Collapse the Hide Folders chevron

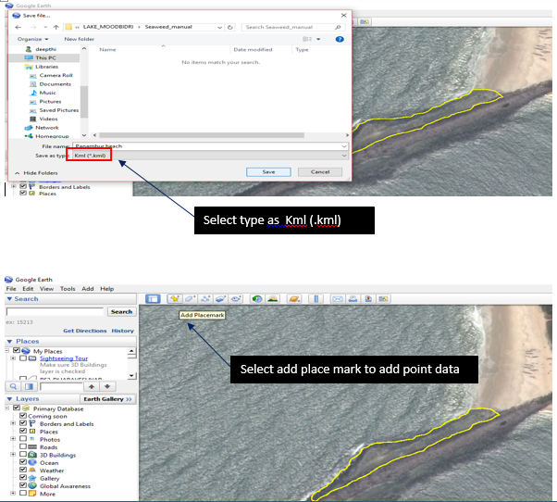click(18, 172)
